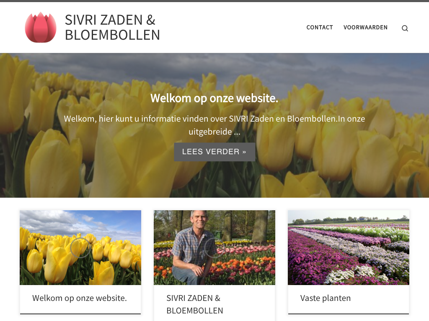Click the circle overlay on Vaste planten image
The height and width of the screenshot is (321, 429).
tap(349, 247)
